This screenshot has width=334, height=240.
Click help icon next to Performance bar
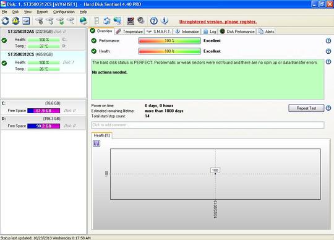coord(328,41)
